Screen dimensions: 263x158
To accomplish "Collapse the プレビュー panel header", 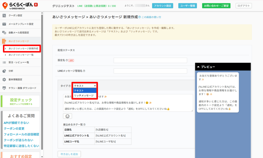I will pos(222,67).
